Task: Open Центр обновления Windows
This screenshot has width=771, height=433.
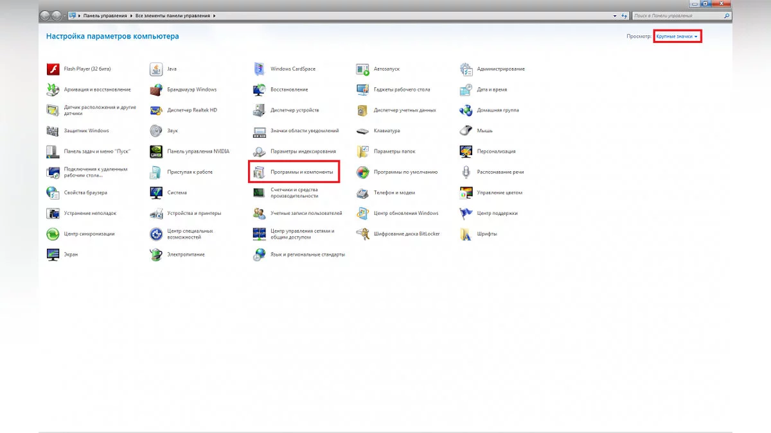Action: (x=405, y=213)
